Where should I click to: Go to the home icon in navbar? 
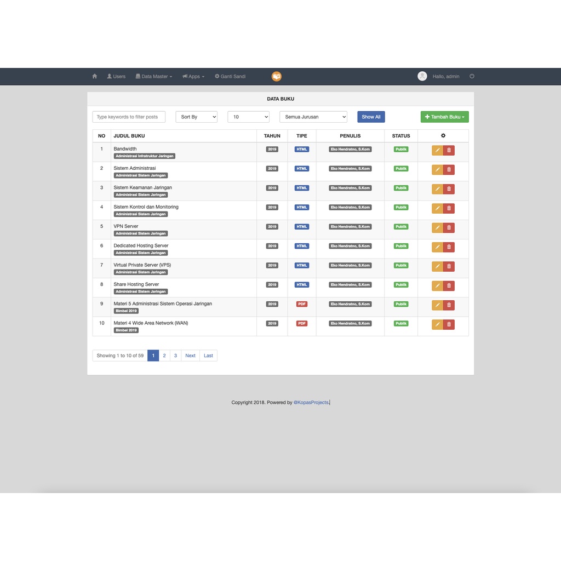pos(94,76)
